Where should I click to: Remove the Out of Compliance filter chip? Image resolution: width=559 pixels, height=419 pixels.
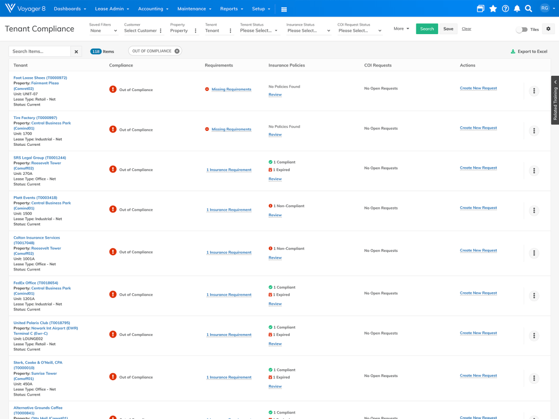tap(177, 51)
